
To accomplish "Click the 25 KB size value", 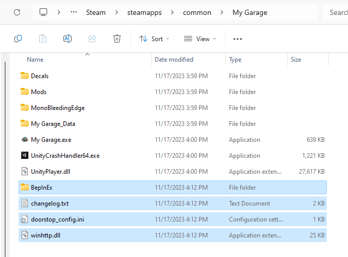I will pyautogui.click(x=317, y=235).
